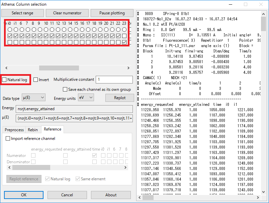Click right arrow of column list scrollbar
269x203 pixels.
click(x=128, y=68)
